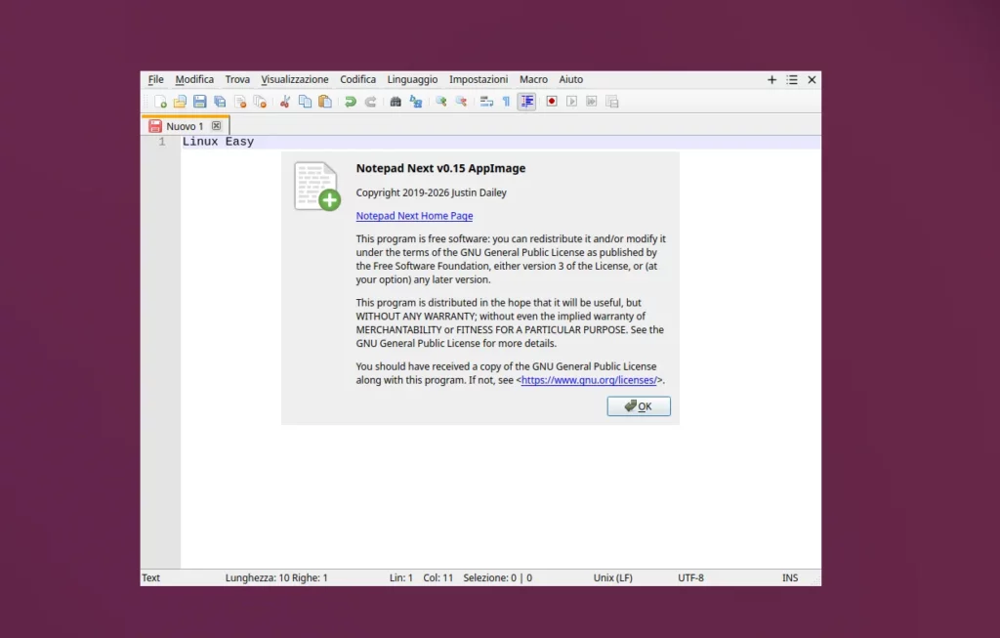The image size is (1000, 638).
Task: Close the current document via toolbar icon
Action: [x=240, y=102]
